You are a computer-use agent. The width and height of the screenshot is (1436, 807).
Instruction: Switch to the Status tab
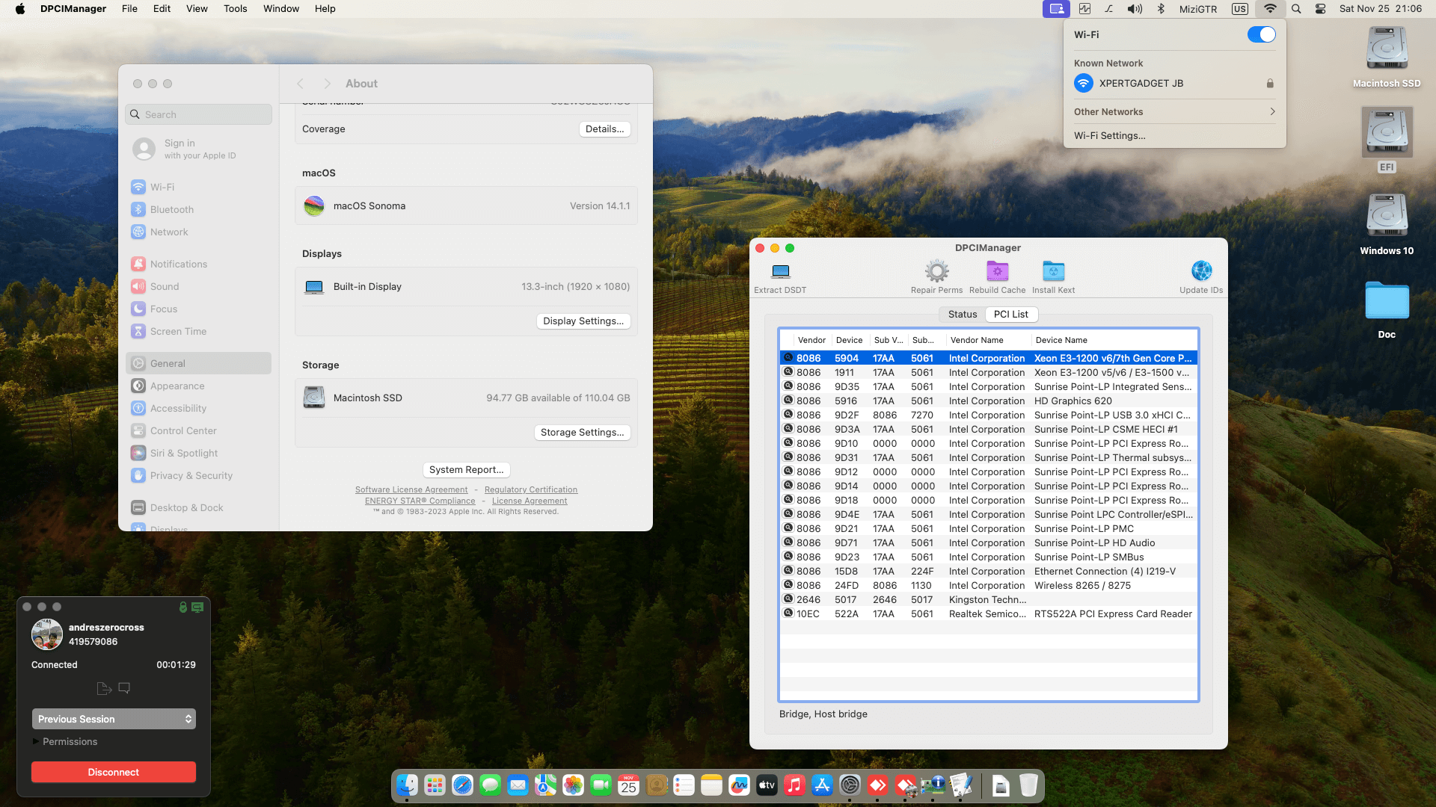coord(962,315)
